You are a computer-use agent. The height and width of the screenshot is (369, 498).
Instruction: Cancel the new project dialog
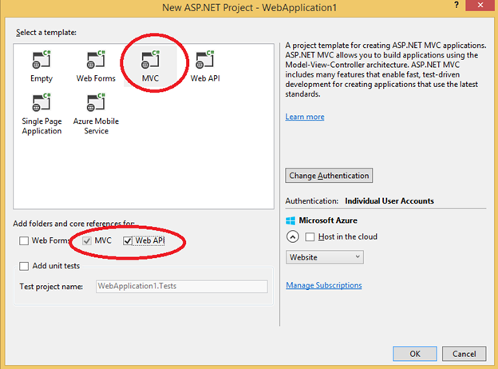point(464,354)
